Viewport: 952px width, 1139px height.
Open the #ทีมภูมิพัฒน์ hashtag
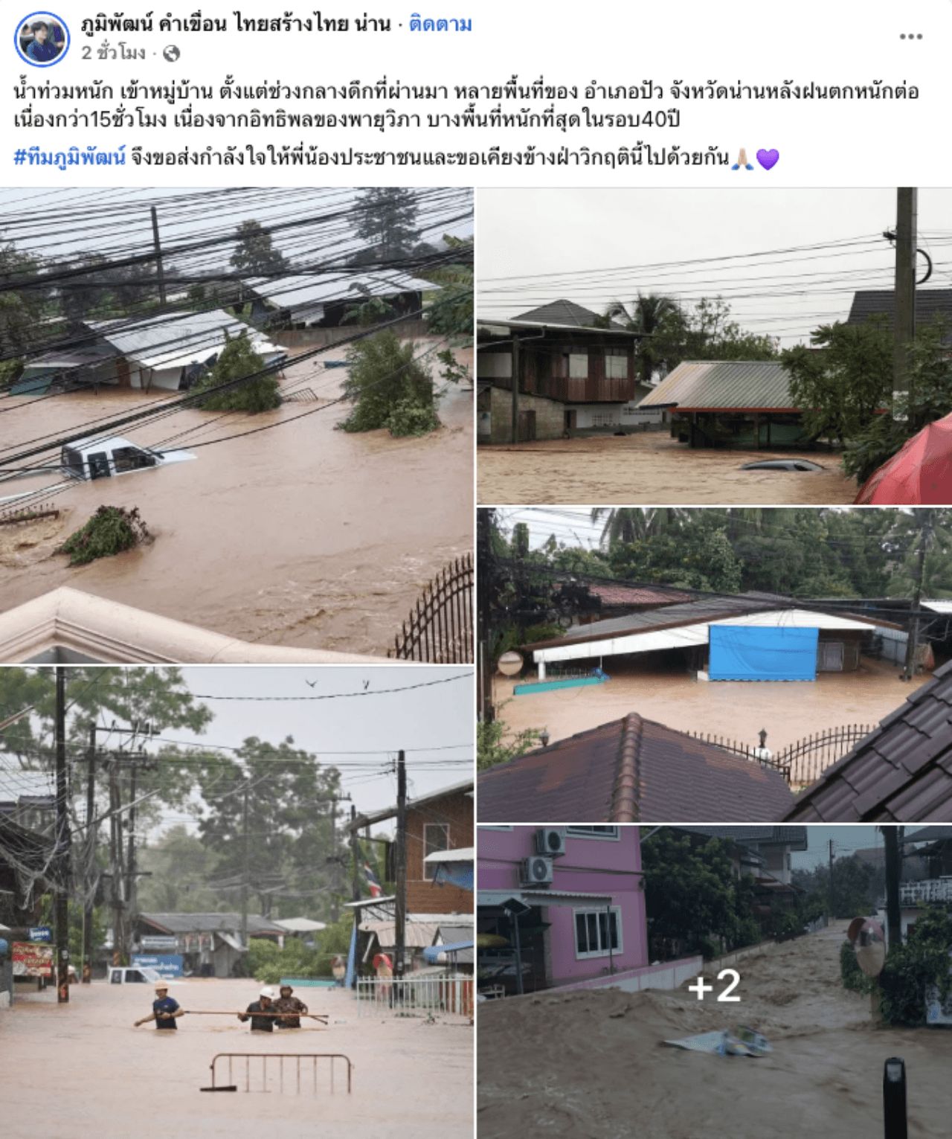tap(70, 158)
